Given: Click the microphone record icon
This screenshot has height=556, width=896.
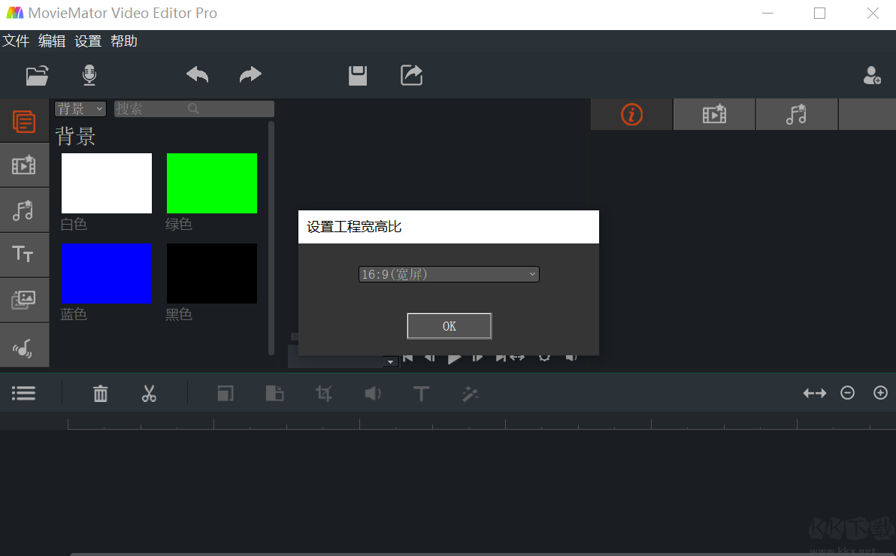Looking at the screenshot, I should (89, 75).
